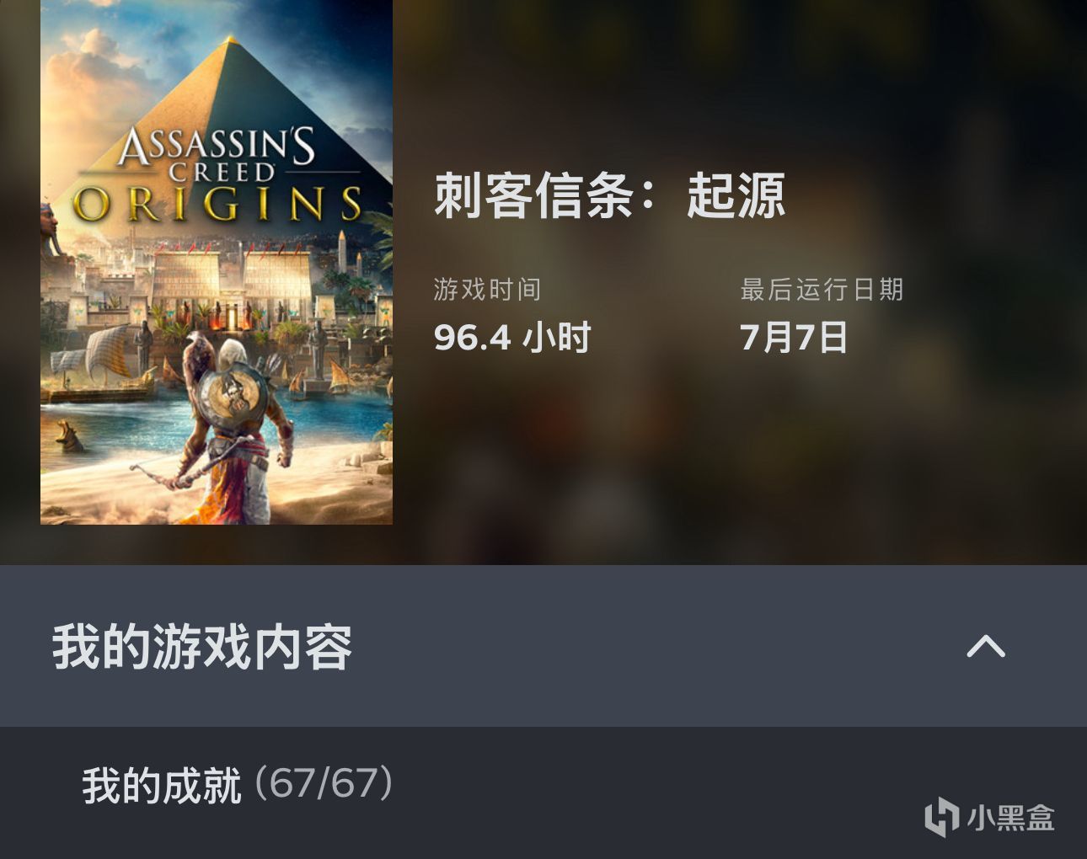Click the ORIGINS gold lettering on the cover
Screen dimensions: 1087x859
[x=217, y=204]
